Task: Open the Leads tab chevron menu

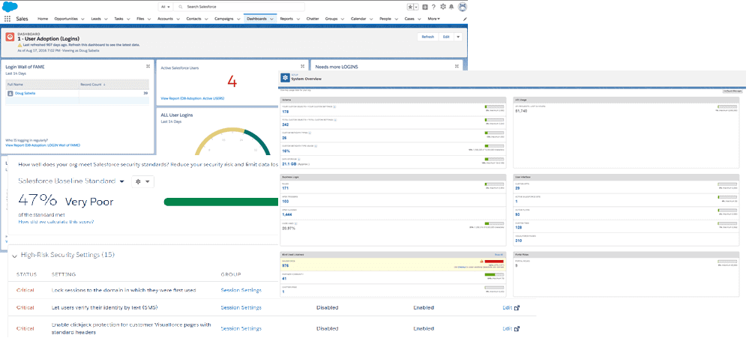Action: tap(106, 19)
